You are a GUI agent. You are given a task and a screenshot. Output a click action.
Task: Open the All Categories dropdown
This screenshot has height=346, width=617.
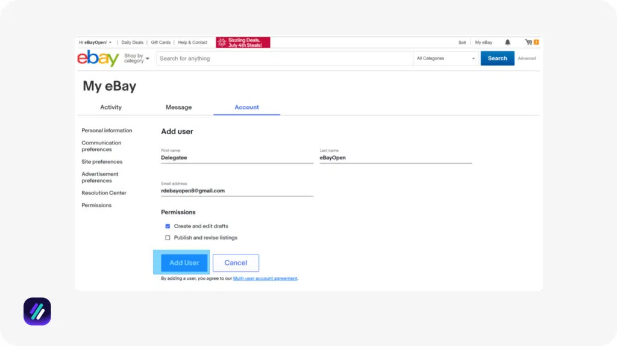(x=446, y=58)
